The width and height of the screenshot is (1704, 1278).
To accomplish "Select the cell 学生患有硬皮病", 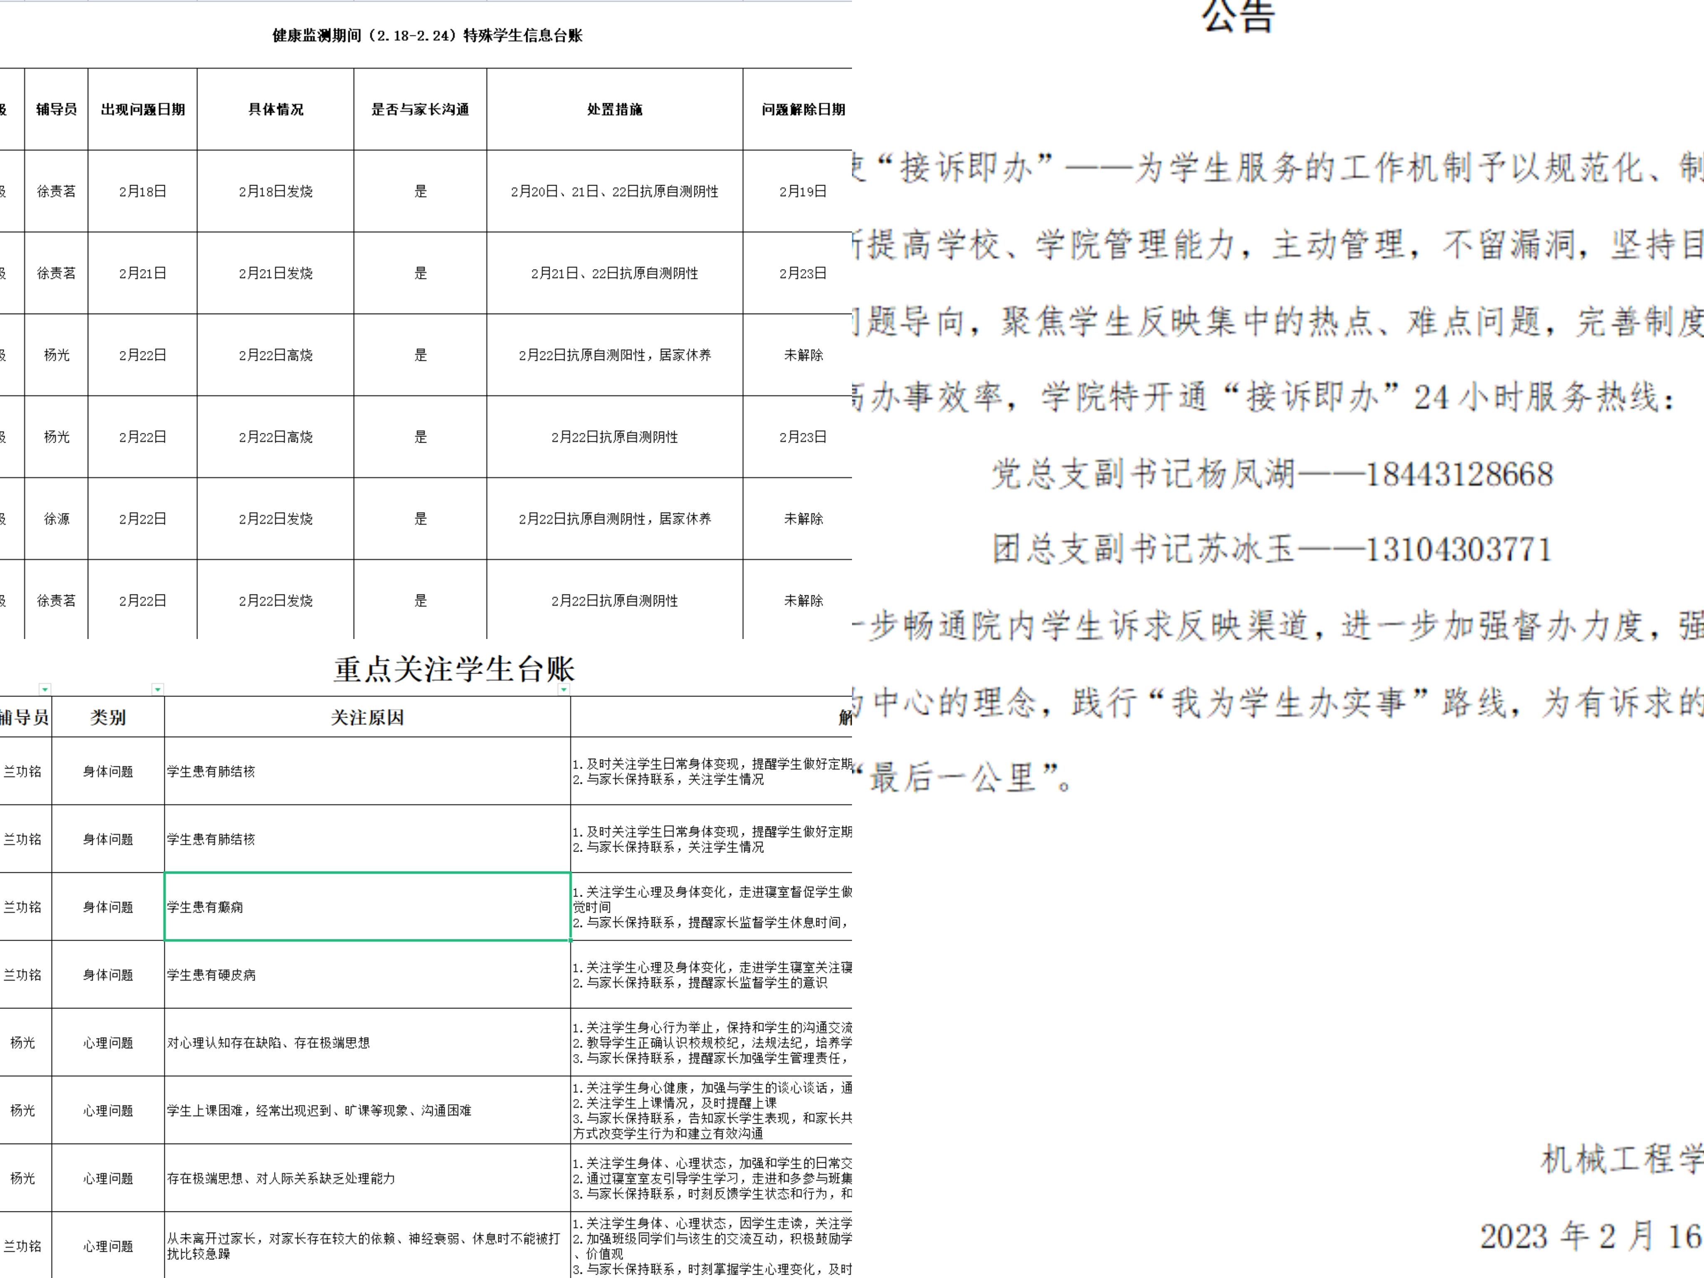I will pyautogui.click(x=367, y=974).
